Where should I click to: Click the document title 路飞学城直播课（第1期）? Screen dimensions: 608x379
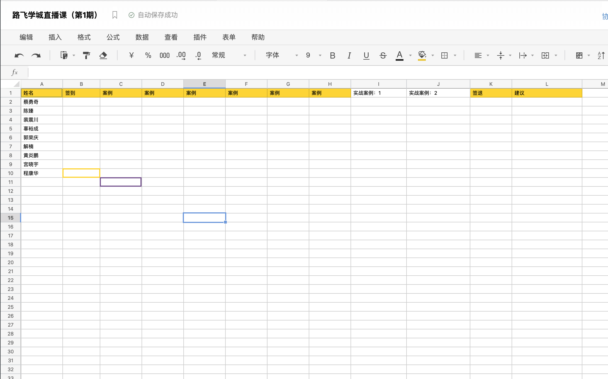pos(55,15)
